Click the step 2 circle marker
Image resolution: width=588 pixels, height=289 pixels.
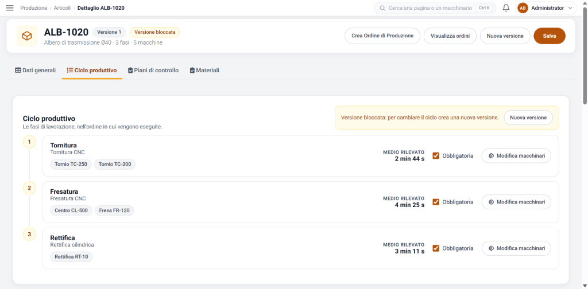coord(29,188)
